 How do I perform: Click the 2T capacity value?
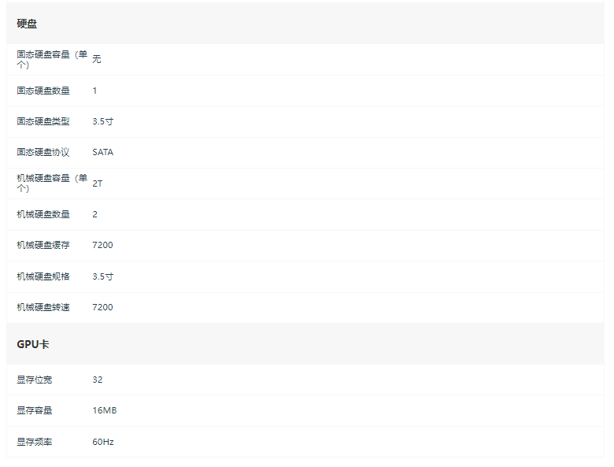98,183
